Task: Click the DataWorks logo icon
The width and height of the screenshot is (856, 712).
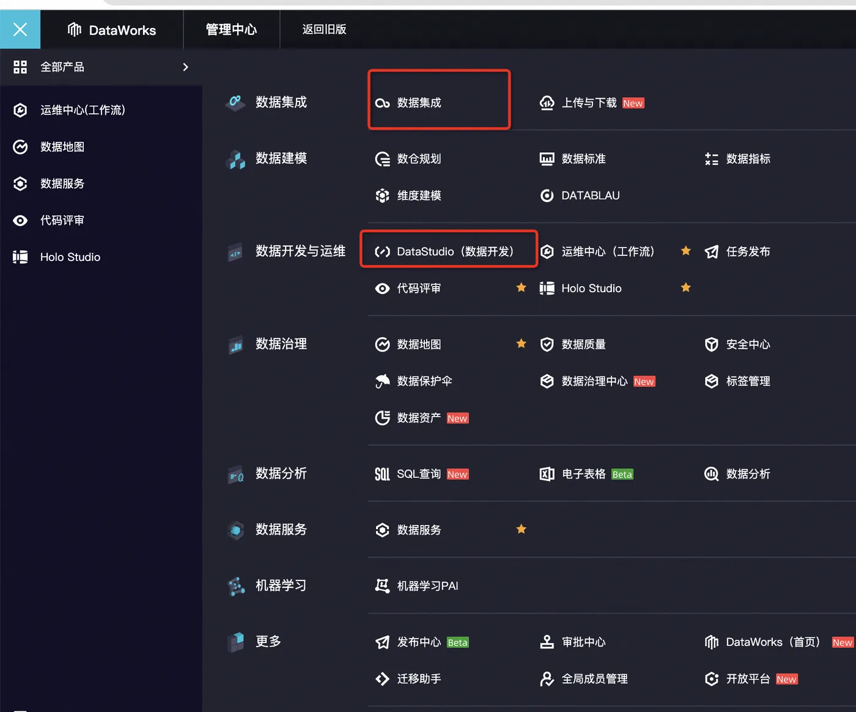Action: click(x=75, y=29)
